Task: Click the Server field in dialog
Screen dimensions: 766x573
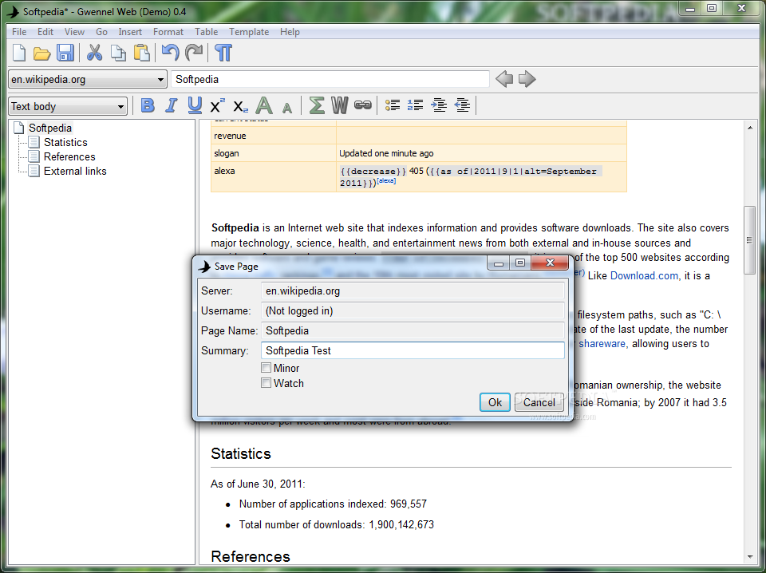Action: pyautogui.click(x=413, y=290)
